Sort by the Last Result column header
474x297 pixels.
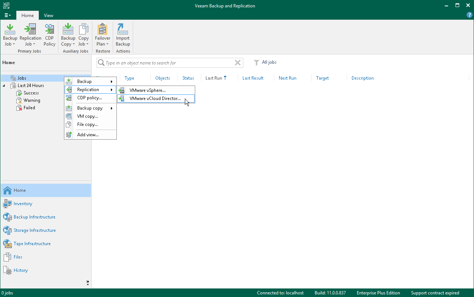click(x=253, y=78)
